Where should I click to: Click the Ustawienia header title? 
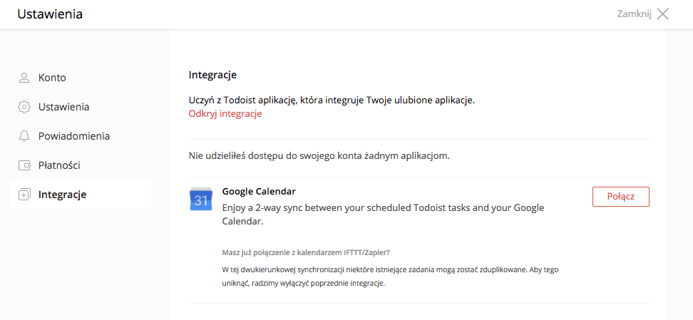[x=50, y=14]
